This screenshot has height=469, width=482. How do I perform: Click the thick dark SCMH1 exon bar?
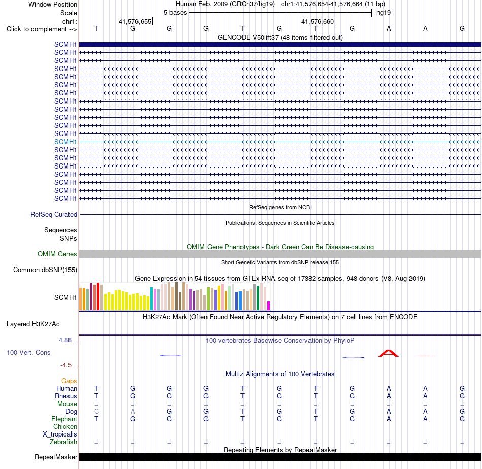pos(280,44)
